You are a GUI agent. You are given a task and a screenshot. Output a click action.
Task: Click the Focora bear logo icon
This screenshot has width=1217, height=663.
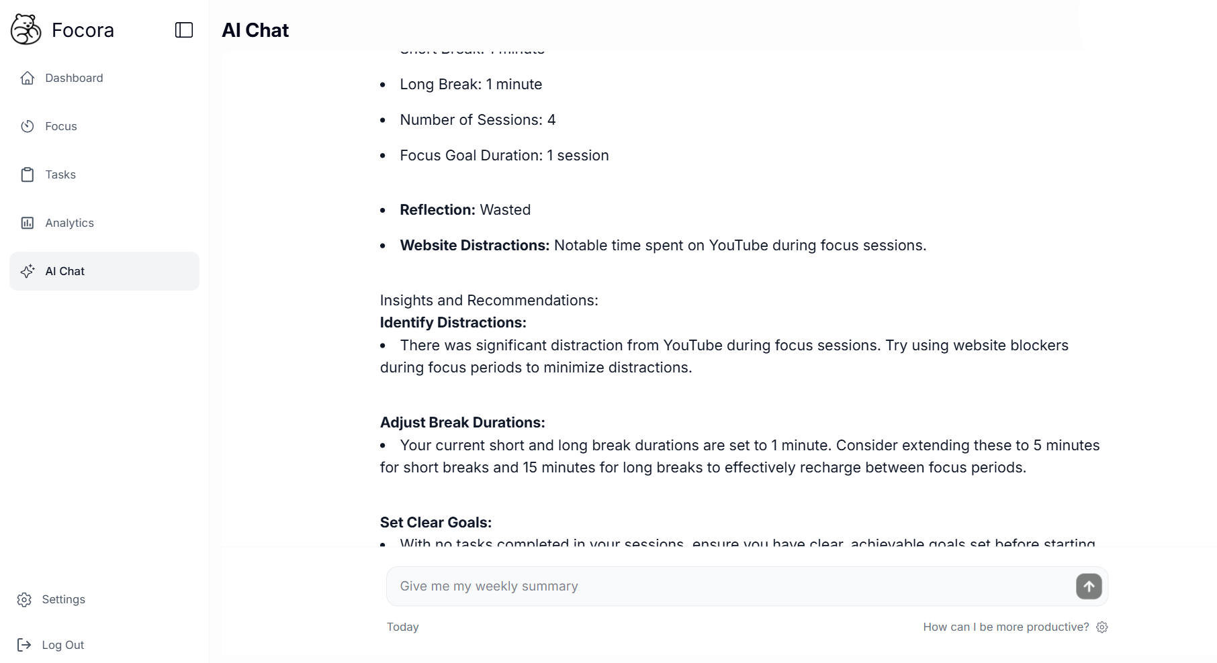(x=26, y=30)
